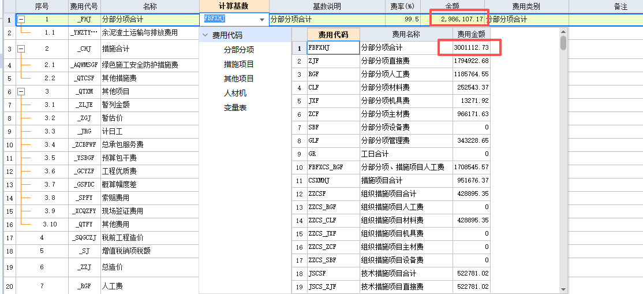Viewport: 643px width, 294px height.
Task: Collapse the 费用代码 tree chevron
Action: pyautogui.click(x=205, y=35)
